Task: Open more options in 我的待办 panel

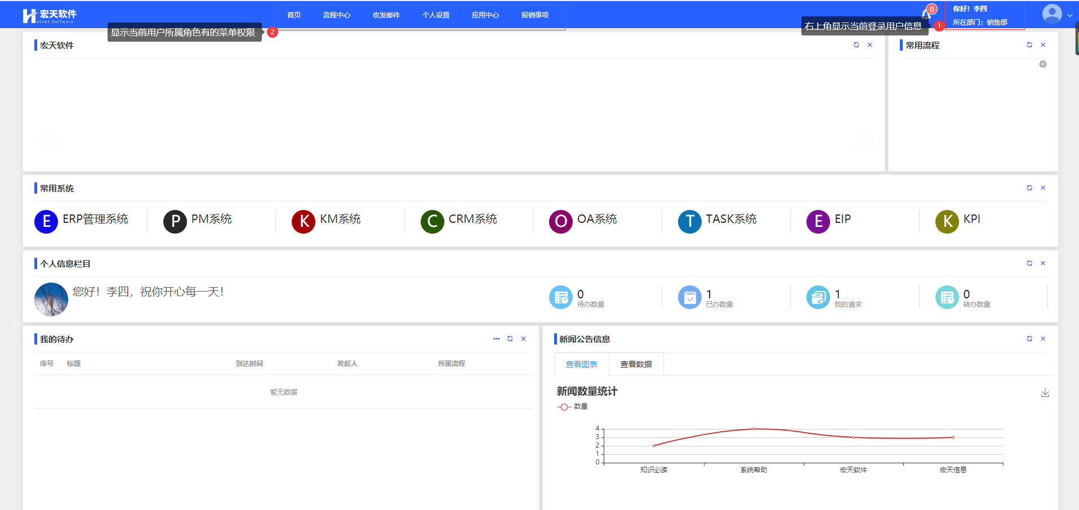Action: coord(496,339)
